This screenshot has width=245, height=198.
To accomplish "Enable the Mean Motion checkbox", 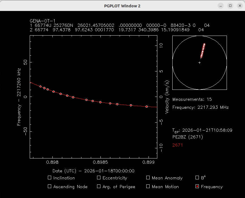I will (x=148, y=186).
